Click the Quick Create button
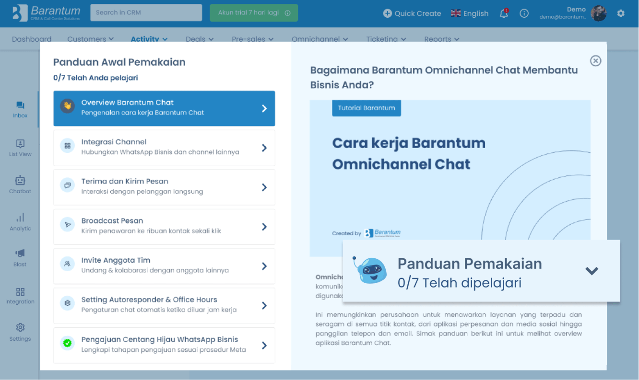 coord(412,13)
